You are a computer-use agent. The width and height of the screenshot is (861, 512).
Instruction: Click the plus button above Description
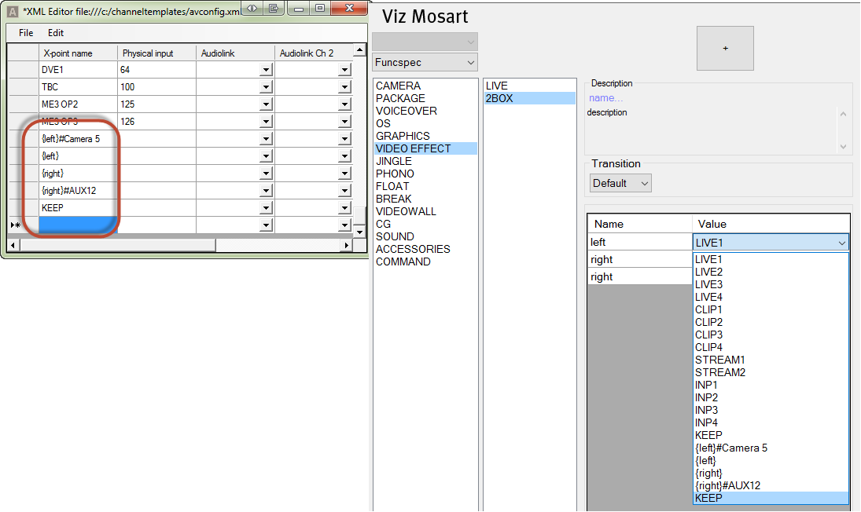724,48
